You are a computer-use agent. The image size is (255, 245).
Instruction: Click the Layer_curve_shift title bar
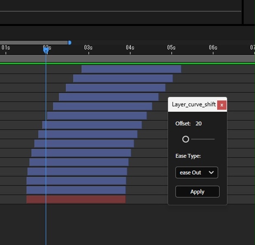tap(193, 105)
